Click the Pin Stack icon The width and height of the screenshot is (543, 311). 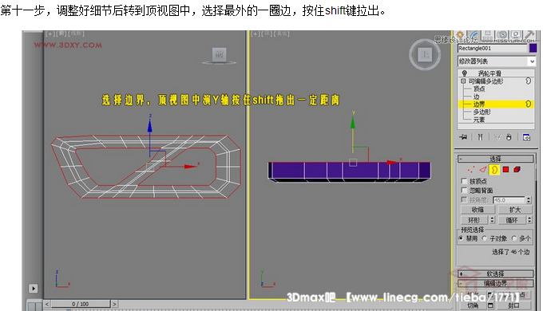tap(463, 137)
